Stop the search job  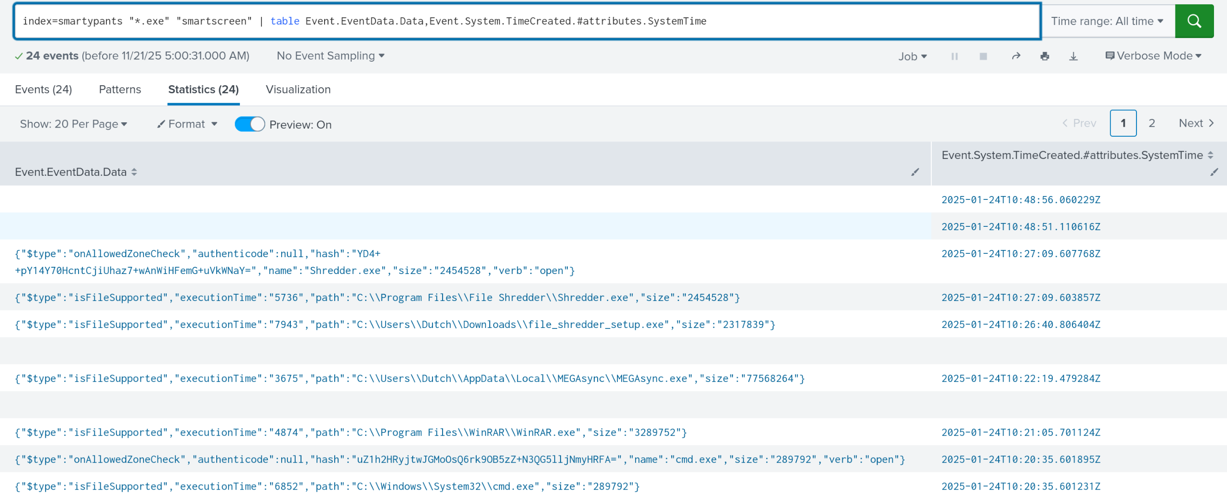983,56
